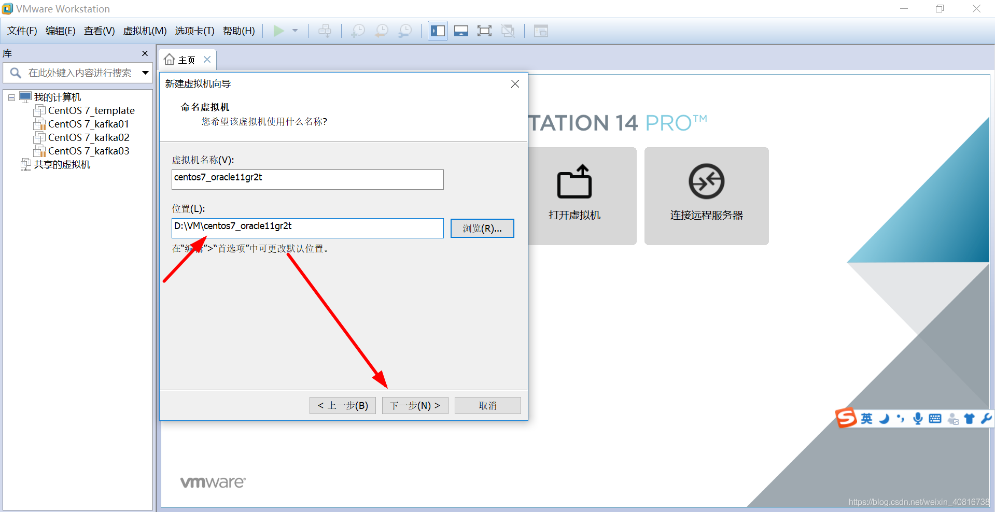Minimize the VMware Workstation window
This screenshot has height=512, width=995.
904,9
